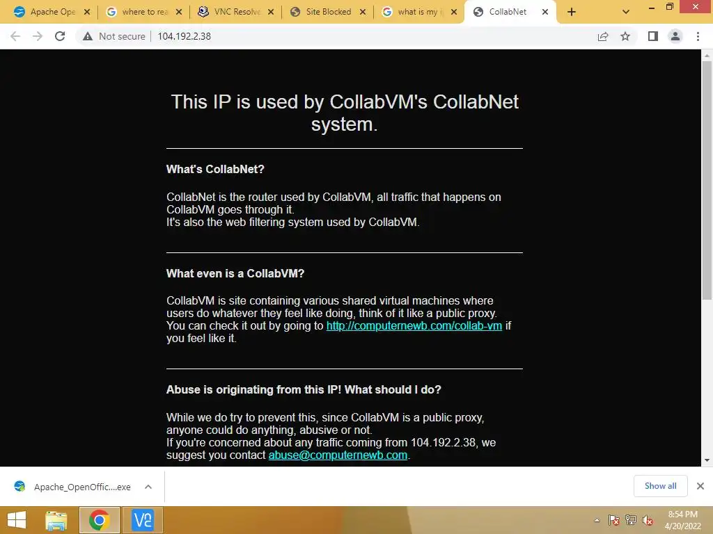
Task: Toggle the Chrome side panel
Action: click(653, 36)
